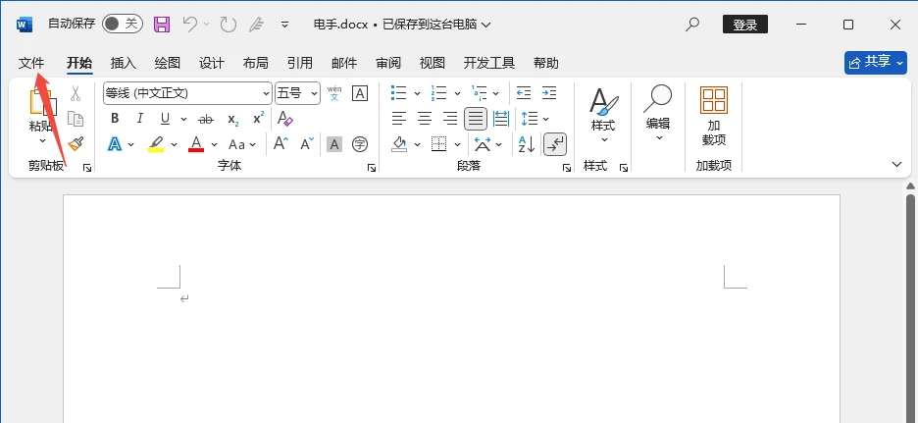
Task: Click the 登录 sign-in button
Action: click(x=745, y=25)
